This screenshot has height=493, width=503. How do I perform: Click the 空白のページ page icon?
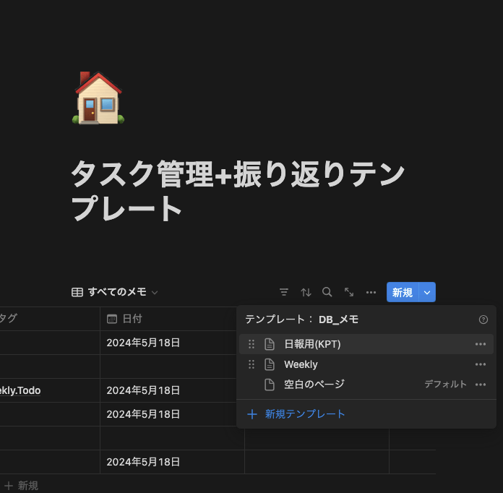coord(270,385)
